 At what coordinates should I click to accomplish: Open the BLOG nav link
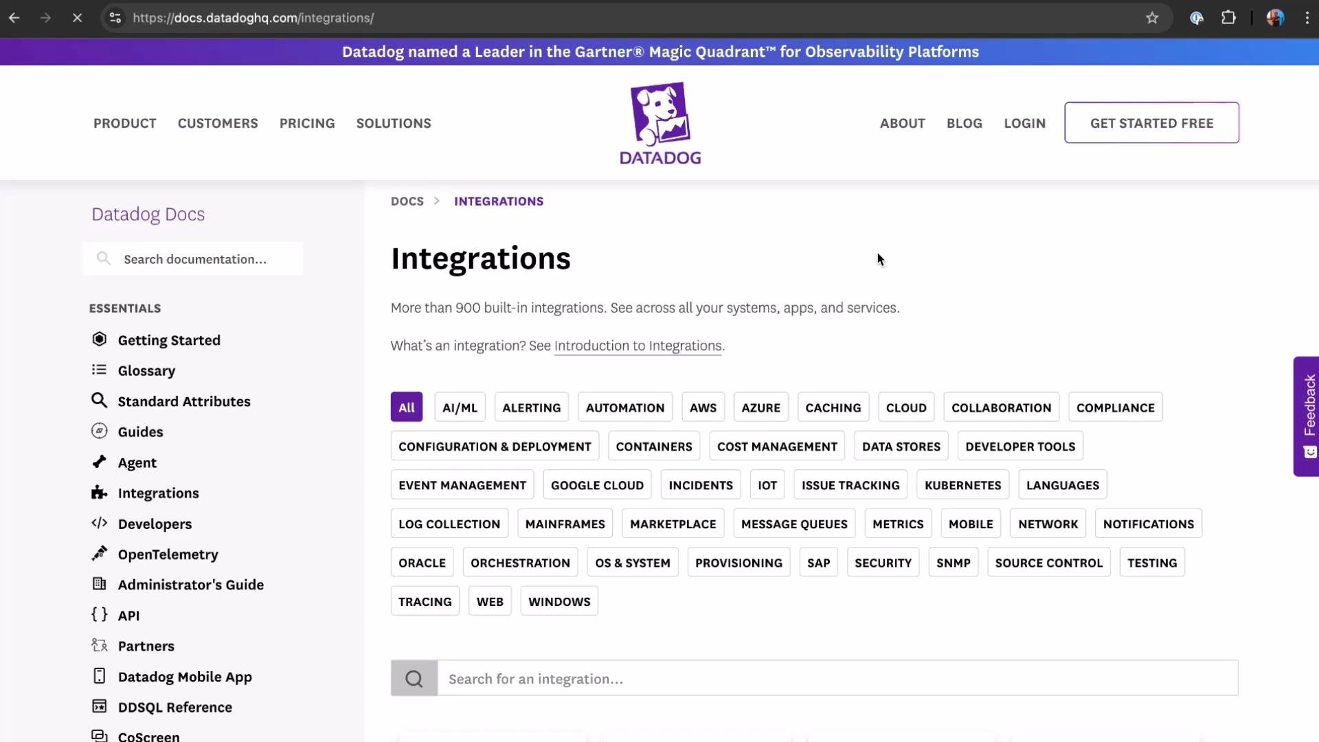965,124
